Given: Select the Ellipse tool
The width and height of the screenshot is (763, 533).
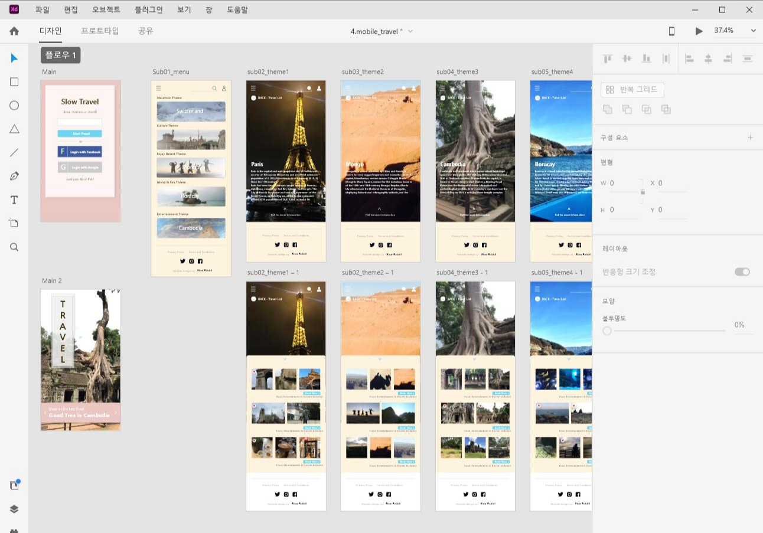Looking at the screenshot, I should (x=14, y=106).
